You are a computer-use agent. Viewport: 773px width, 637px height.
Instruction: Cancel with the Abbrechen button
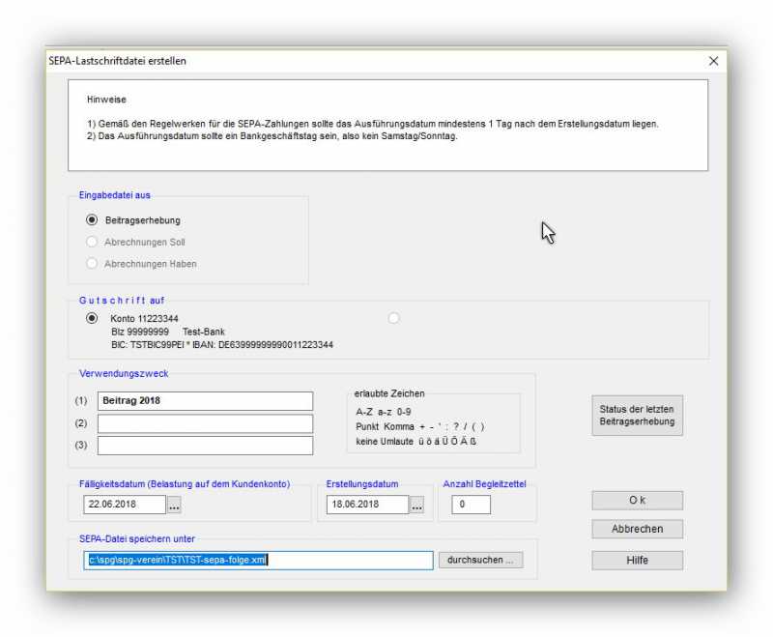coord(637,529)
